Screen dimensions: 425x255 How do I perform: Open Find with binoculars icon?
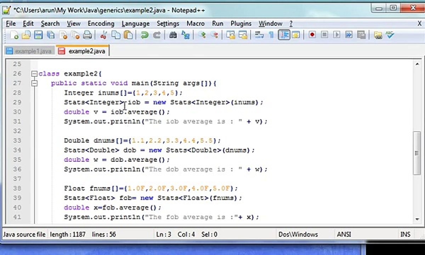173,35
